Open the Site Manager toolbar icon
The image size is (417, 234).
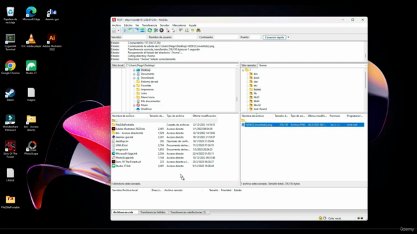point(114,31)
